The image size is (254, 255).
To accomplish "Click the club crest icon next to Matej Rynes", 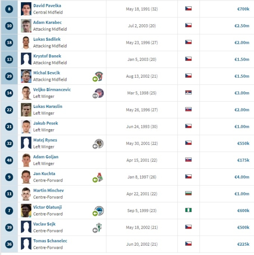I will pos(99,143).
